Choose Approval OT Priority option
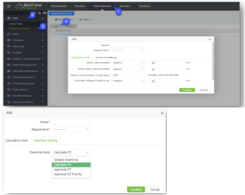 (68, 174)
